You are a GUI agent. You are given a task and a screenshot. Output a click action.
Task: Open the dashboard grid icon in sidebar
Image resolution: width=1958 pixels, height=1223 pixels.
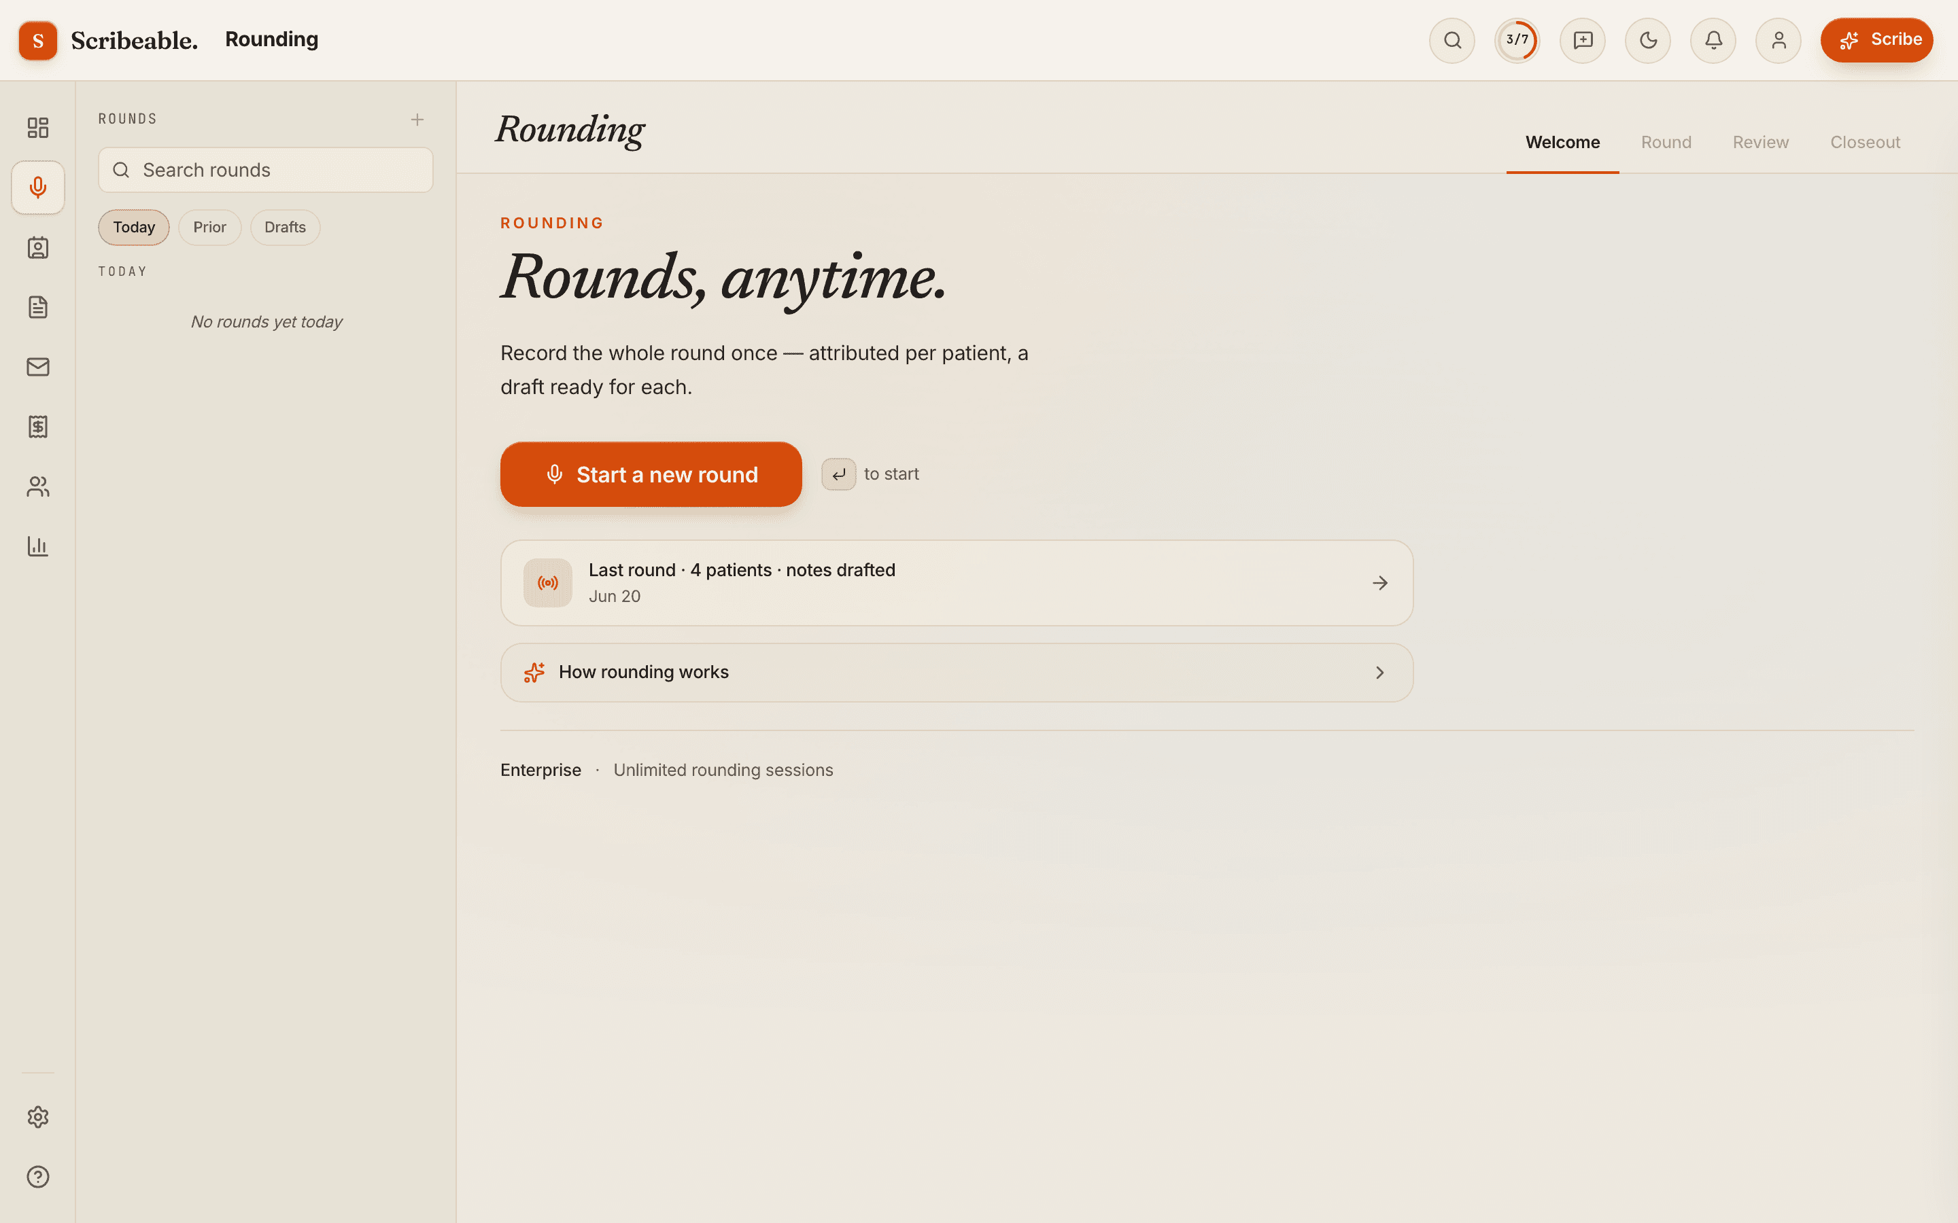point(38,128)
